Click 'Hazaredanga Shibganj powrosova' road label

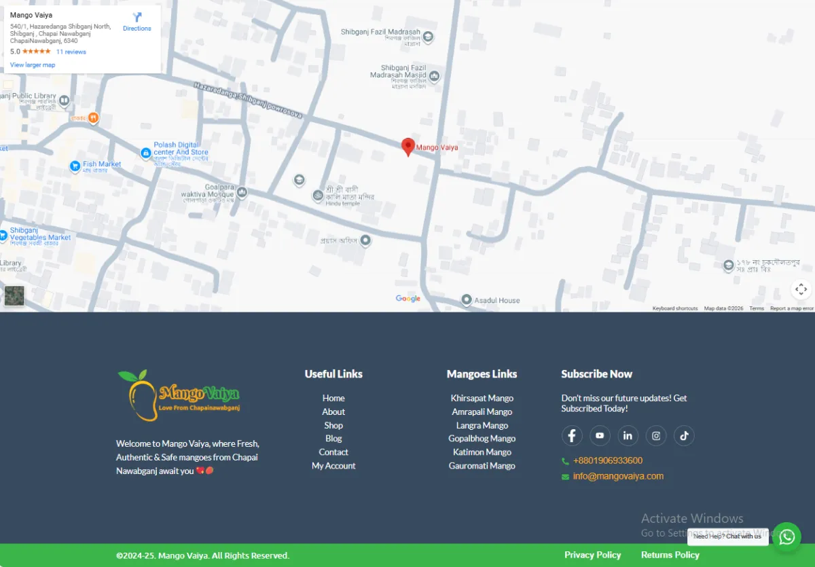click(247, 100)
